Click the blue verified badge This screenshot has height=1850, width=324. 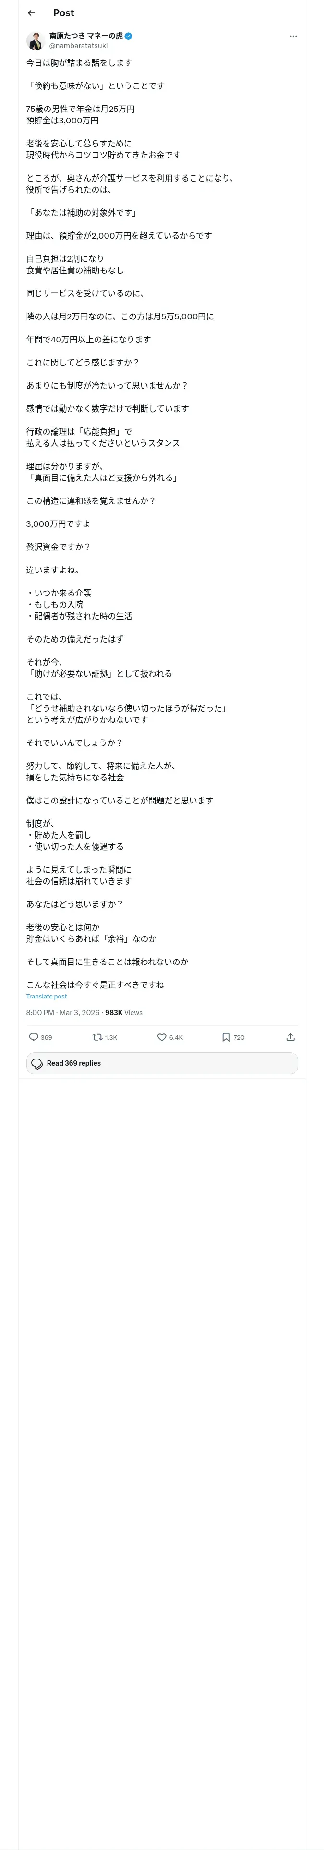[129, 36]
